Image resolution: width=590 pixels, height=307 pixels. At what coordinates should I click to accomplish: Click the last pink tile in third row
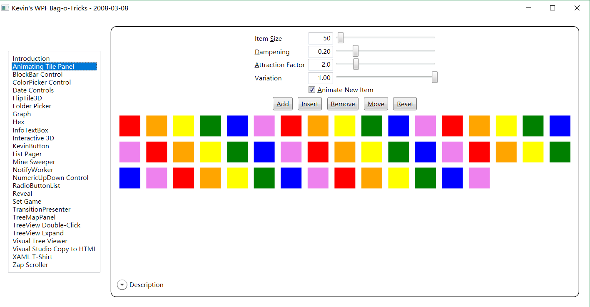click(x=479, y=178)
